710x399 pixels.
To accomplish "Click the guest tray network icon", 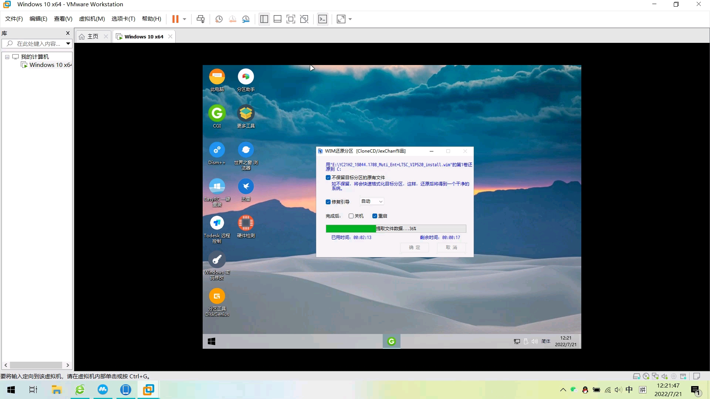I will pos(517,341).
